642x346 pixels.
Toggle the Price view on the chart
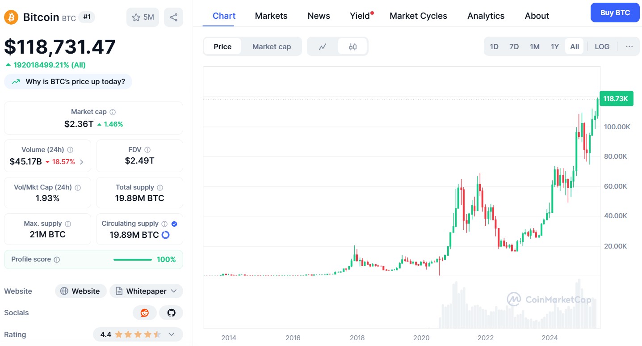tap(223, 46)
